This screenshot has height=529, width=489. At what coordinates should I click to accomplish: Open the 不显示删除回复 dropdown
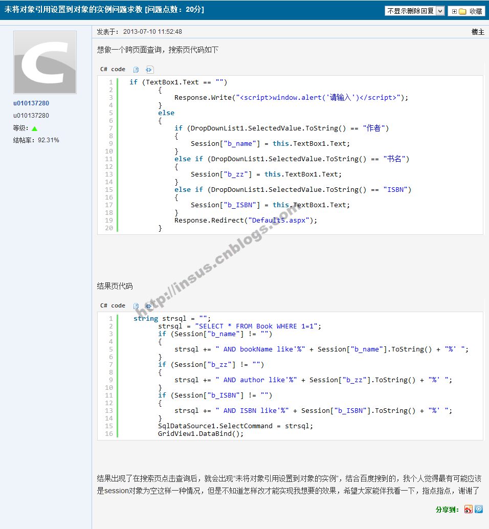click(x=414, y=11)
